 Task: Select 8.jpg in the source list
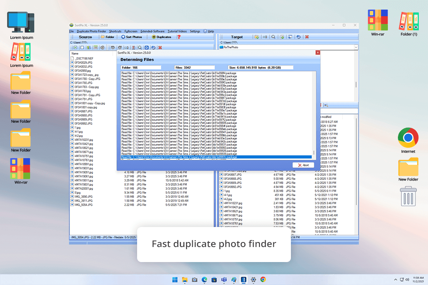tap(78, 192)
